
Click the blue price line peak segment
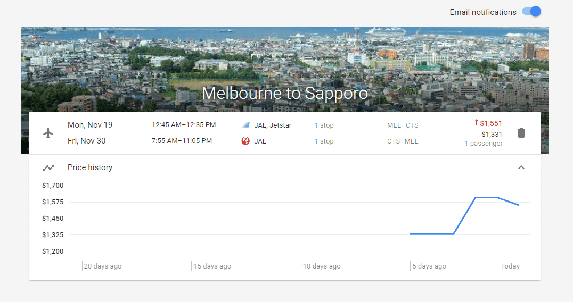(x=486, y=197)
